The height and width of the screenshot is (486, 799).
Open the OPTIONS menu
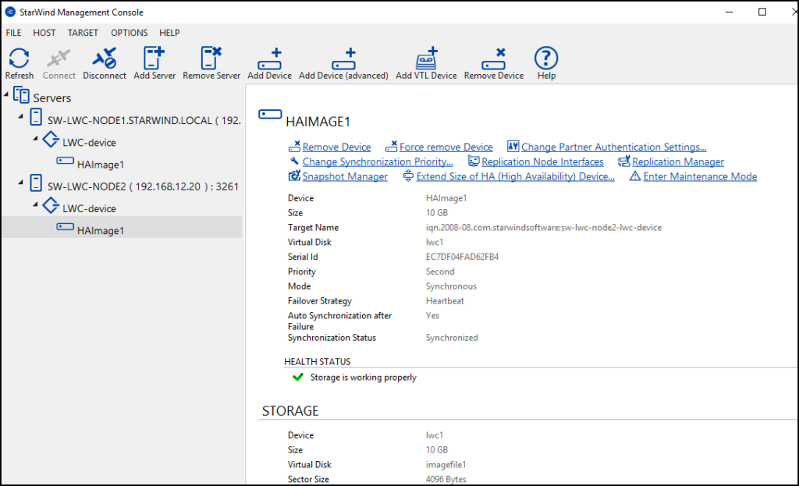coord(128,33)
